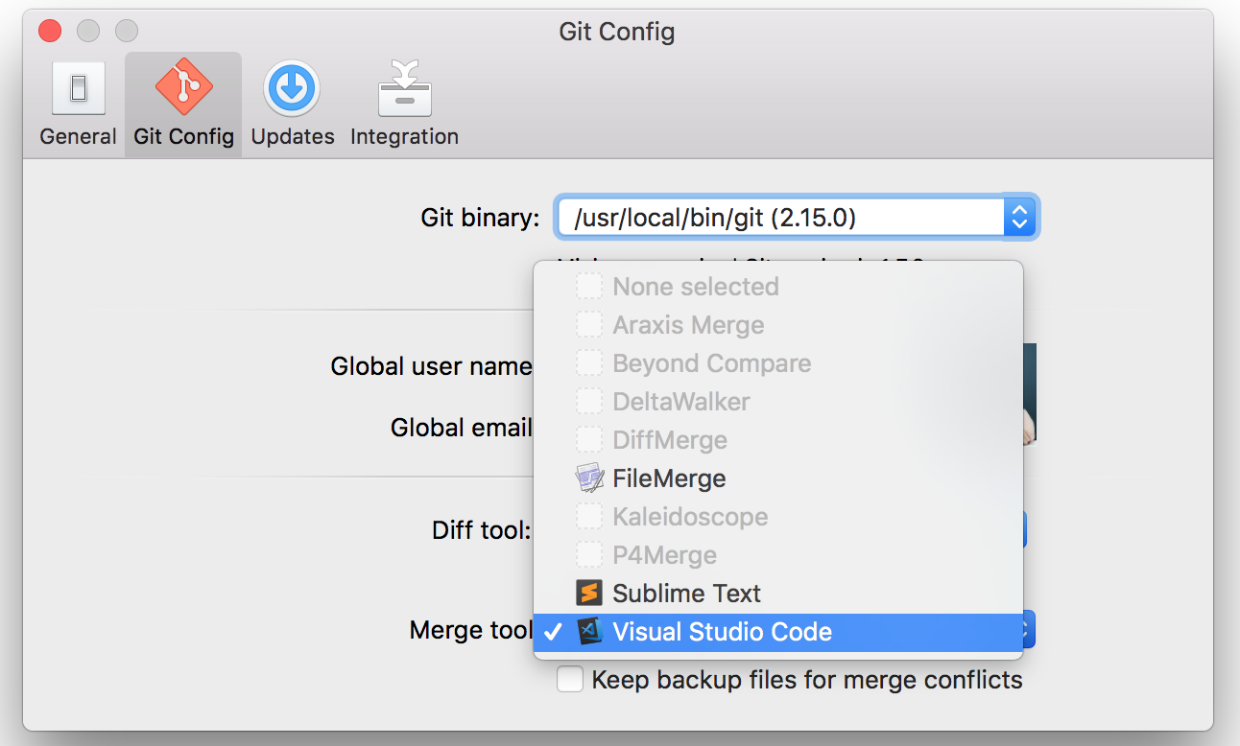Click the checkbox beside Kaleidoscope
The image size is (1240, 746).
pyautogui.click(x=587, y=516)
